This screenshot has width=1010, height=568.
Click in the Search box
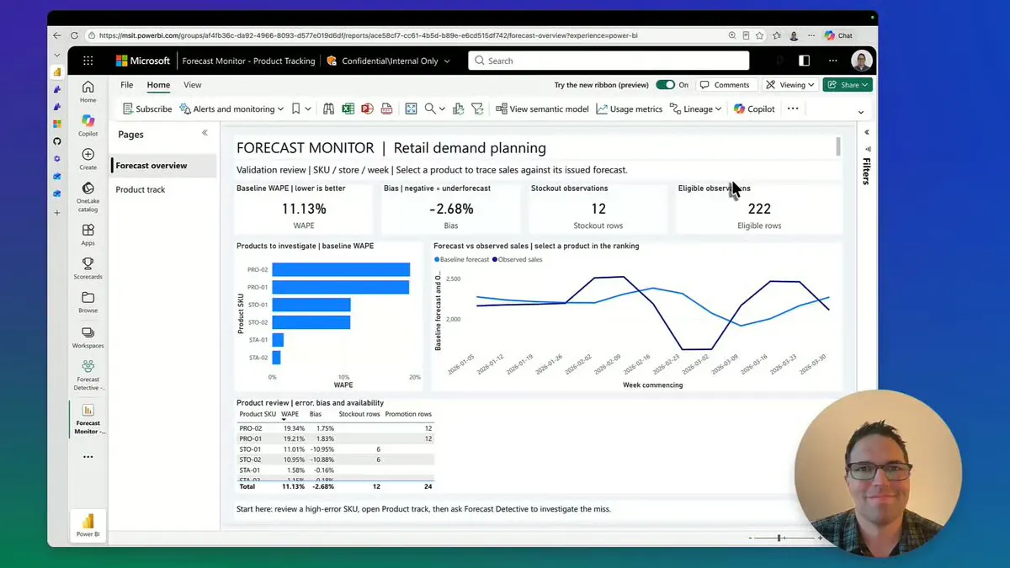pyautogui.click(x=609, y=61)
